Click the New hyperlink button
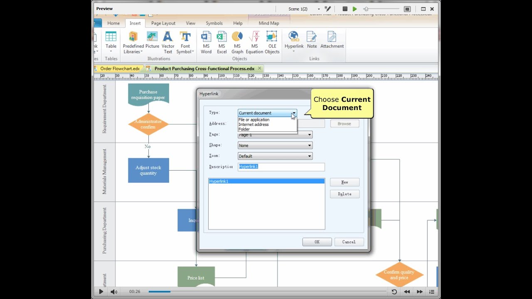This screenshot has height=299, width=532. [x=345, y=182]
